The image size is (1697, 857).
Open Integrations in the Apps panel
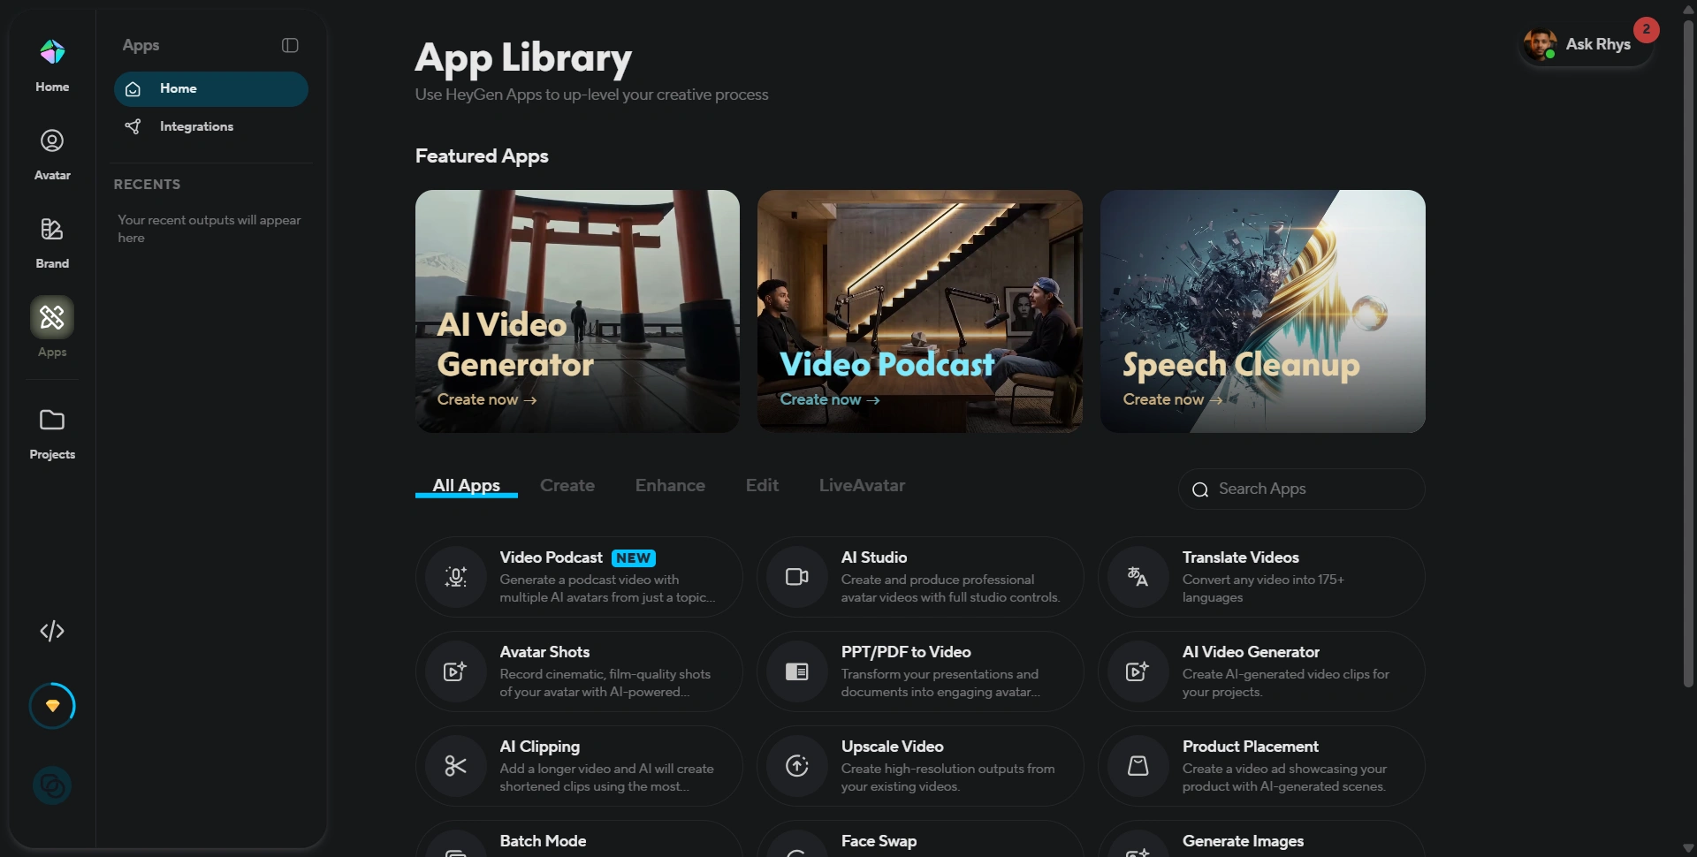(x=211, y=126)
